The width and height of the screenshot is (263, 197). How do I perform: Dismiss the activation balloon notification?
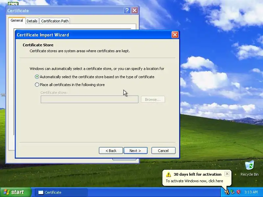tap(227, 174)
